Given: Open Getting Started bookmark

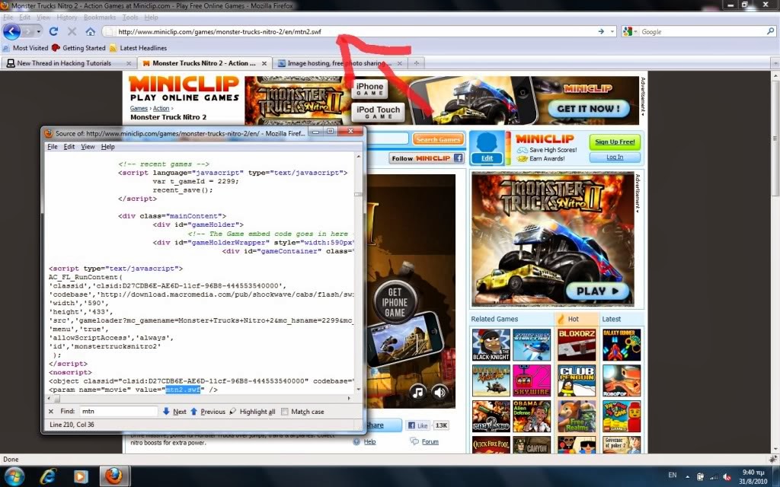Looking at the screenshot, I should tap(78, 48).
